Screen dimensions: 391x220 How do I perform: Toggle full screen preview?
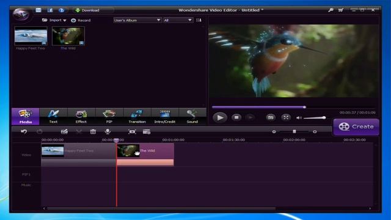pyautogui.click(x=286, y=117)
